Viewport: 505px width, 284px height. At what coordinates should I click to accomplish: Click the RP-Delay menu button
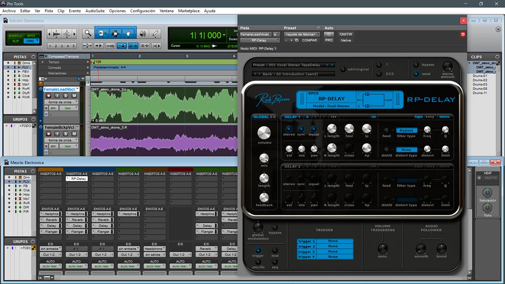click(444, 117)
